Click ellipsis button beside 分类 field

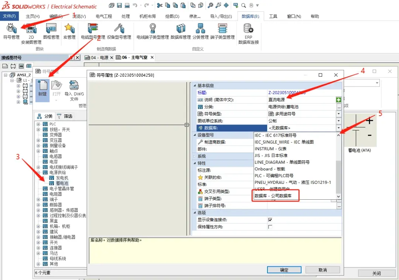tap(339, 107)
